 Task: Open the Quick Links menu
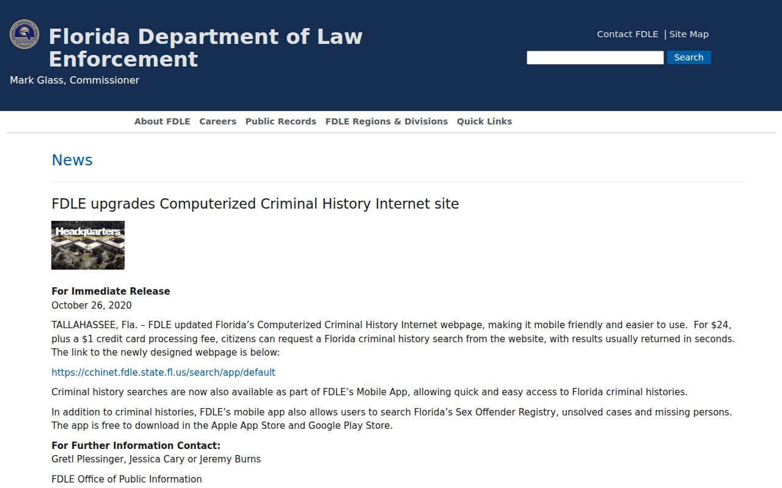click(484, 121)
